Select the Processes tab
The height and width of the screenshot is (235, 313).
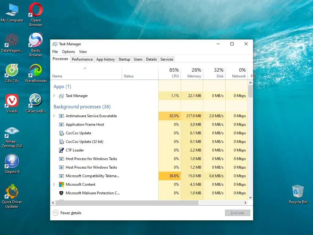60,59
